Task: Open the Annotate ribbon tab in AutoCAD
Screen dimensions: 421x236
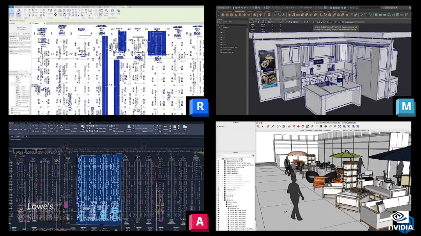Action: [23, 123]
